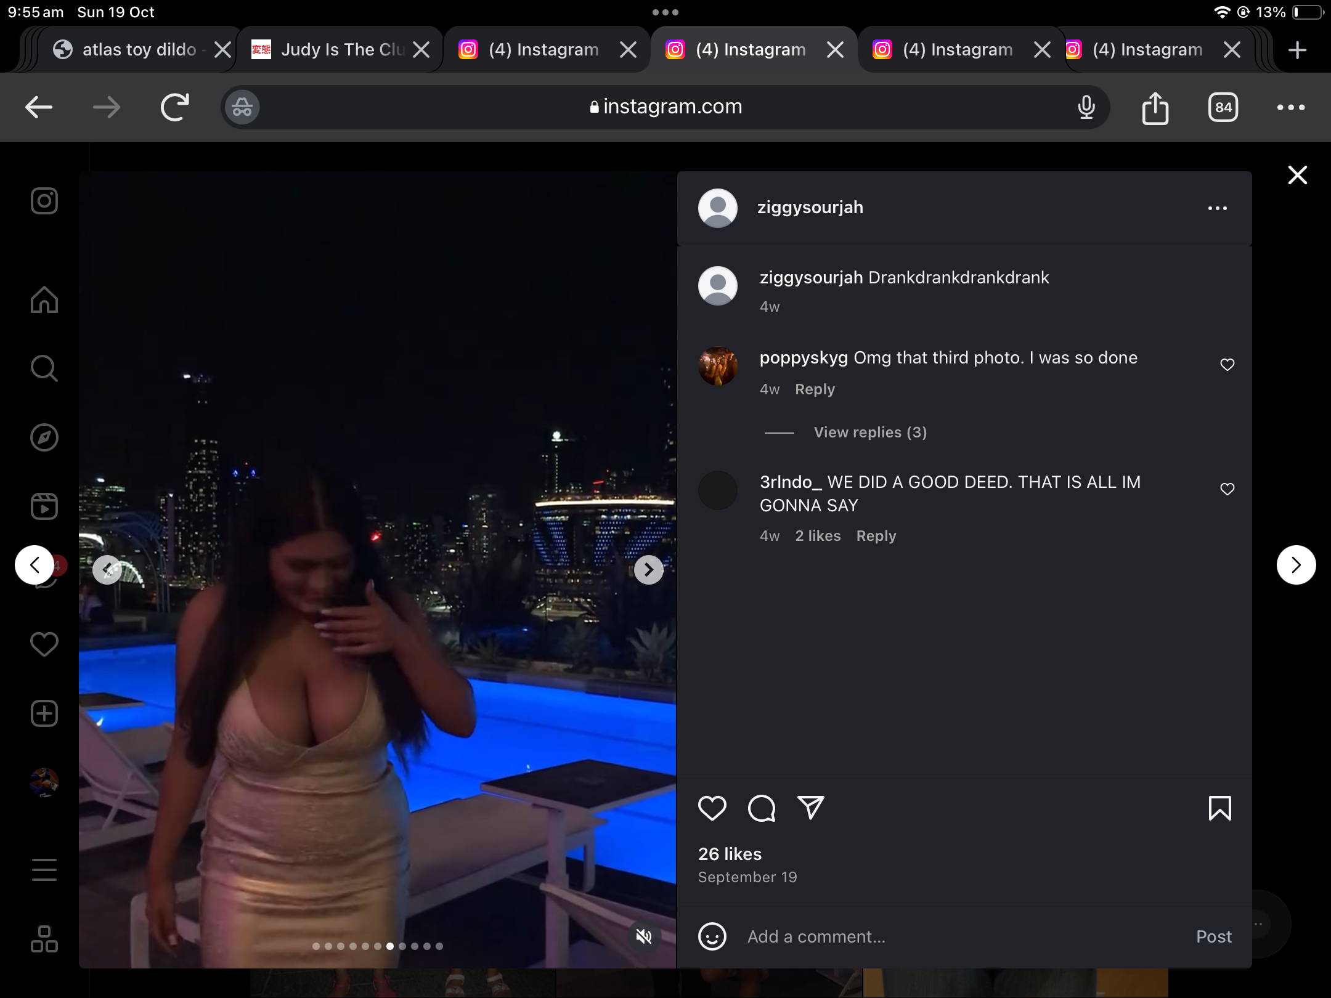Screen dimensions: 1331x998
Task: Share post with paper plane icon
Action: pyautogui.click(x=810, y=808)
